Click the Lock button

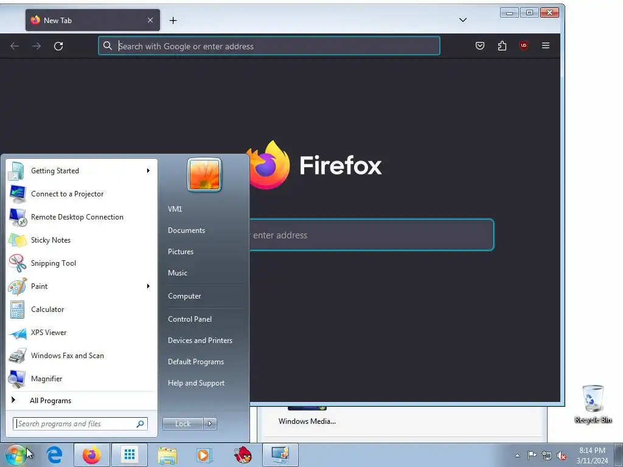(183, 424)
